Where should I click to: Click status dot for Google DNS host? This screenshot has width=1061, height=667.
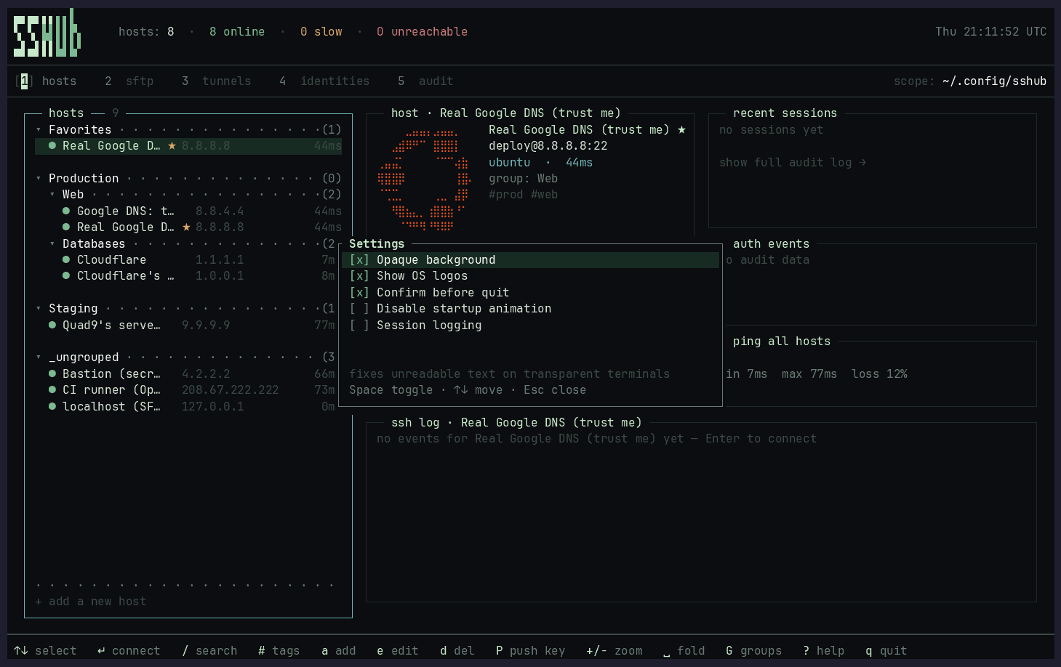(x=66, y=211)
